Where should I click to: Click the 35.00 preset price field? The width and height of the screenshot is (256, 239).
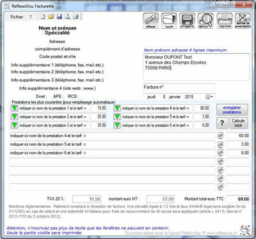99,125
